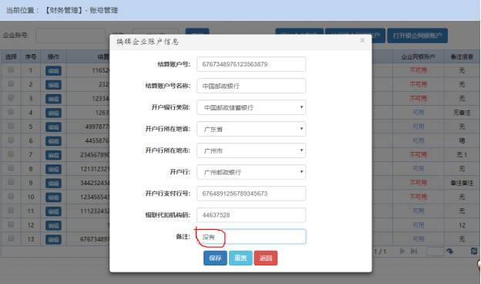Click the go-to-page arrow icon
This screenshot has height=284, width=481.
tap(449, 252)
